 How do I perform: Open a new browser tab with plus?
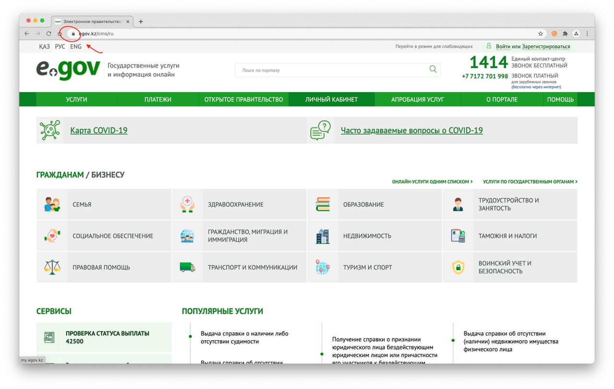tap(141, 22)
